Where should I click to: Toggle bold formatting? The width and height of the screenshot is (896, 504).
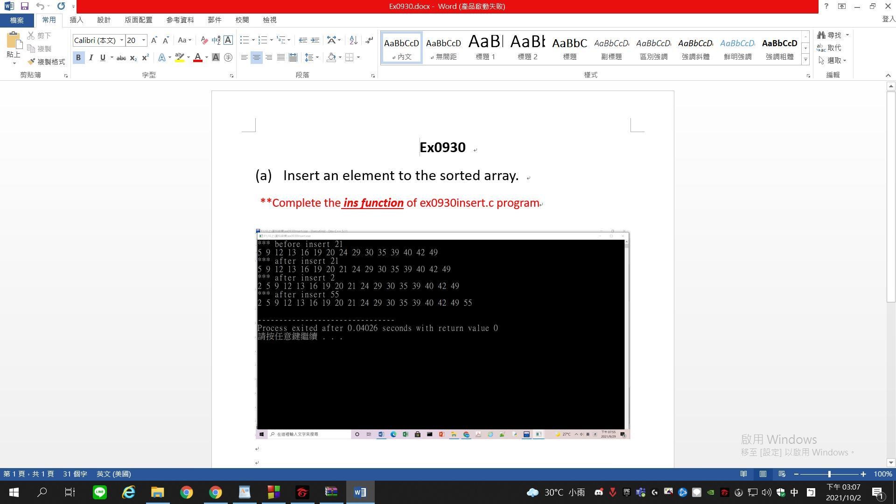coord(78,57)
